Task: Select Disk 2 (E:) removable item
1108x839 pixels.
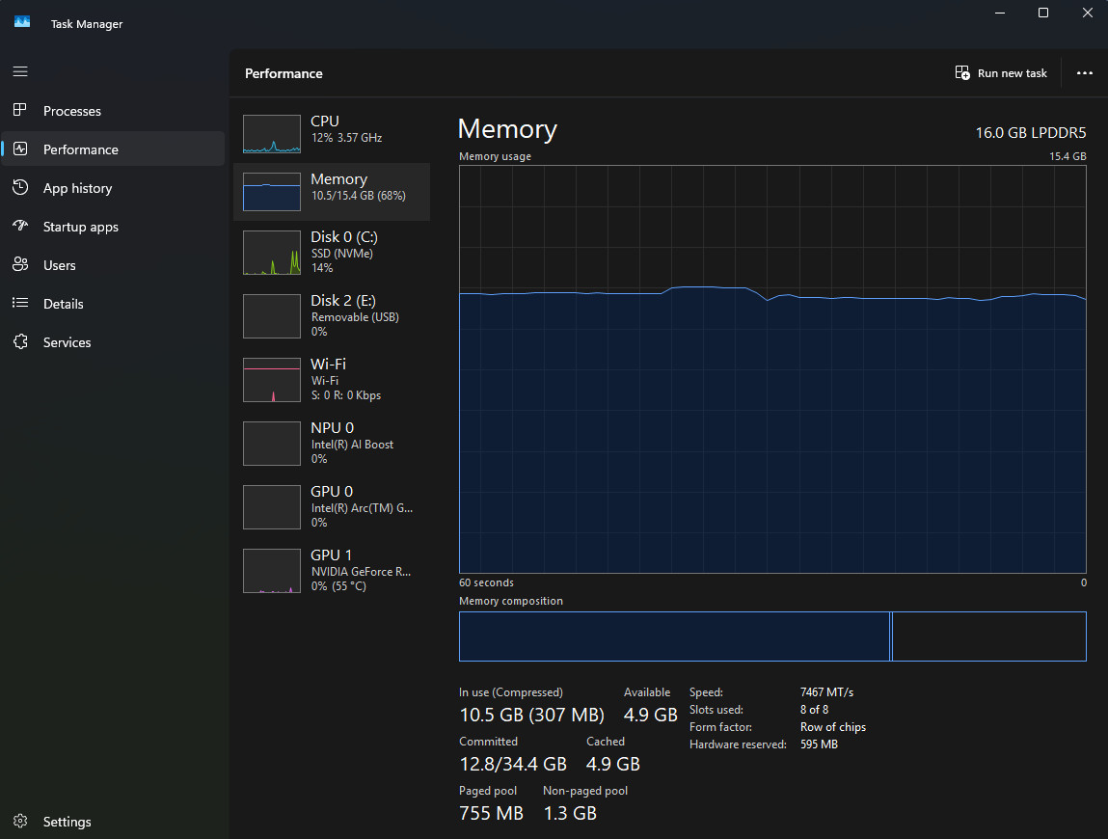Action: (332, 316)
